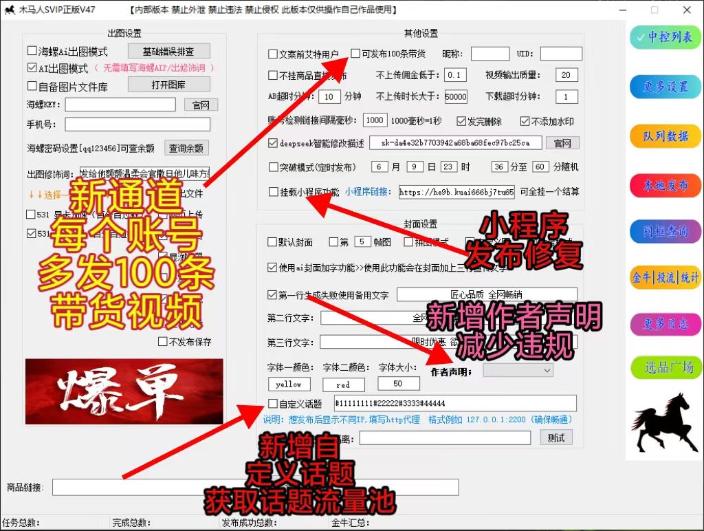Open 同框查询 from the sidebar

[x=665, y=231]
